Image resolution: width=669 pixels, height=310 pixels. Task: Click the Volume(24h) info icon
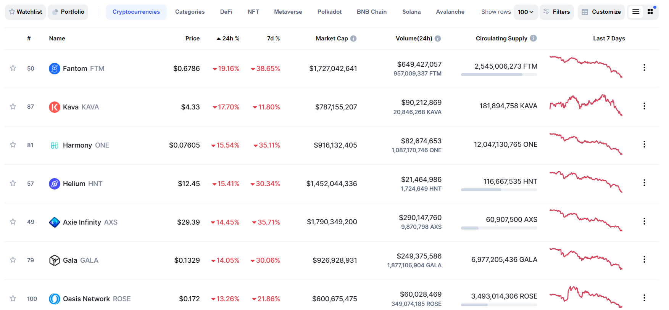[x=438, y=39]
